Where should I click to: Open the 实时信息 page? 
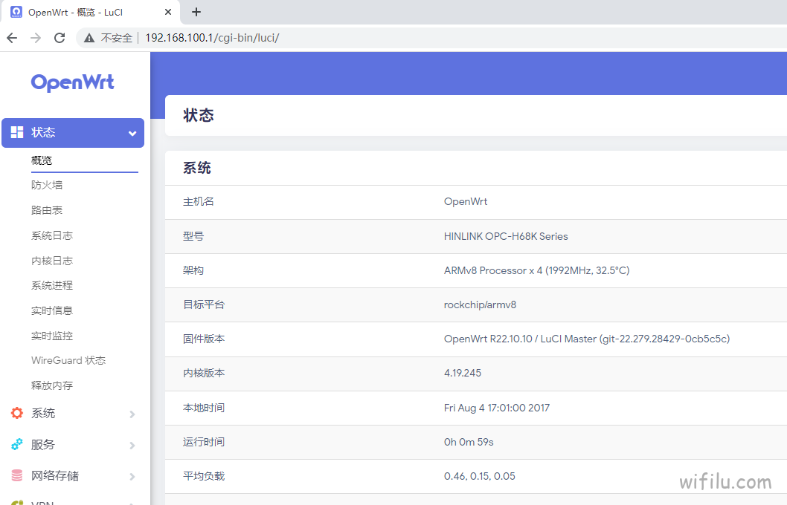[52, 310]
